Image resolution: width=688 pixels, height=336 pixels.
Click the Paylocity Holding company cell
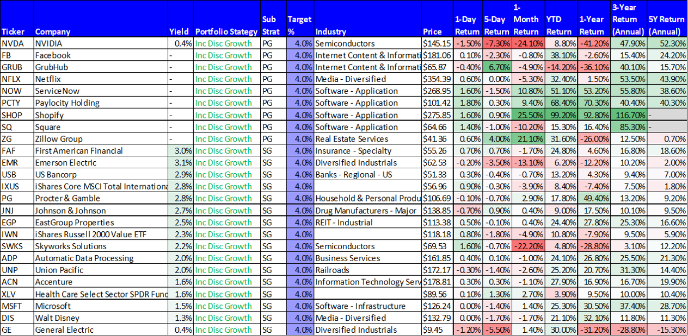coord(101,103)
